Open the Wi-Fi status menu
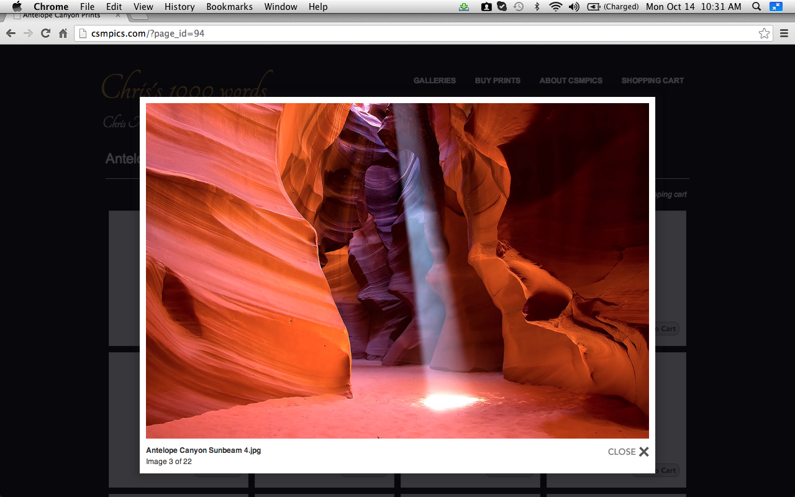795x497 pixels. click(555, 6)
